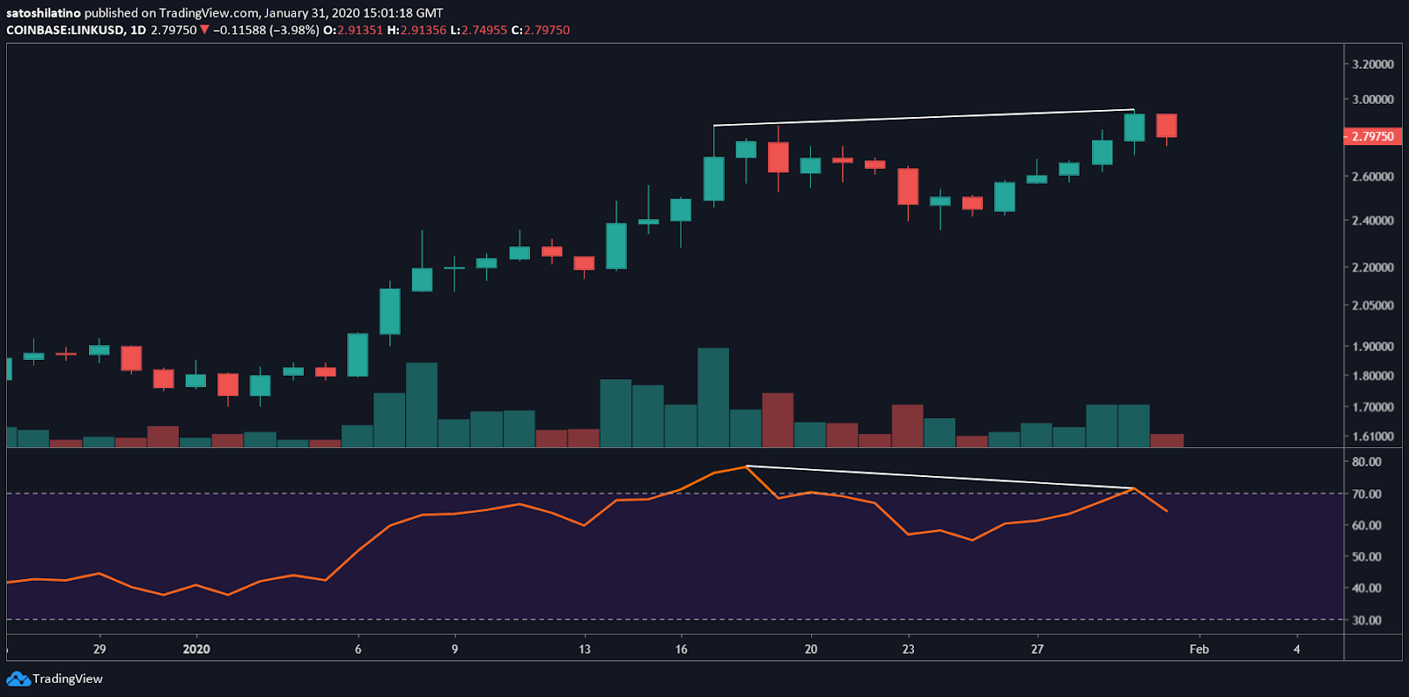Click the white divergence line on RSI
1409x697 pixels.
940,477
